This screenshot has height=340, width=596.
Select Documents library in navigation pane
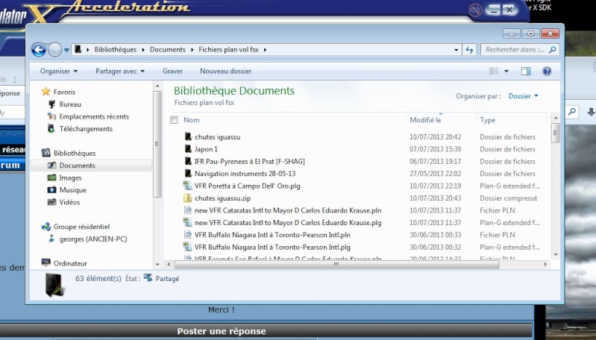click(x=77, y=166)
